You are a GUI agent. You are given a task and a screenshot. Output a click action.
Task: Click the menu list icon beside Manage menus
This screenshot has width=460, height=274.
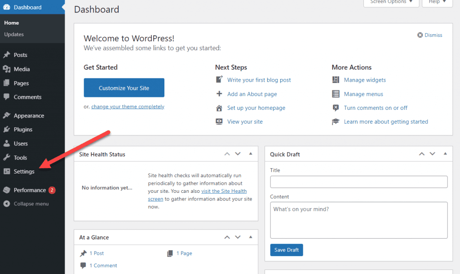click(x=336, y=94)
